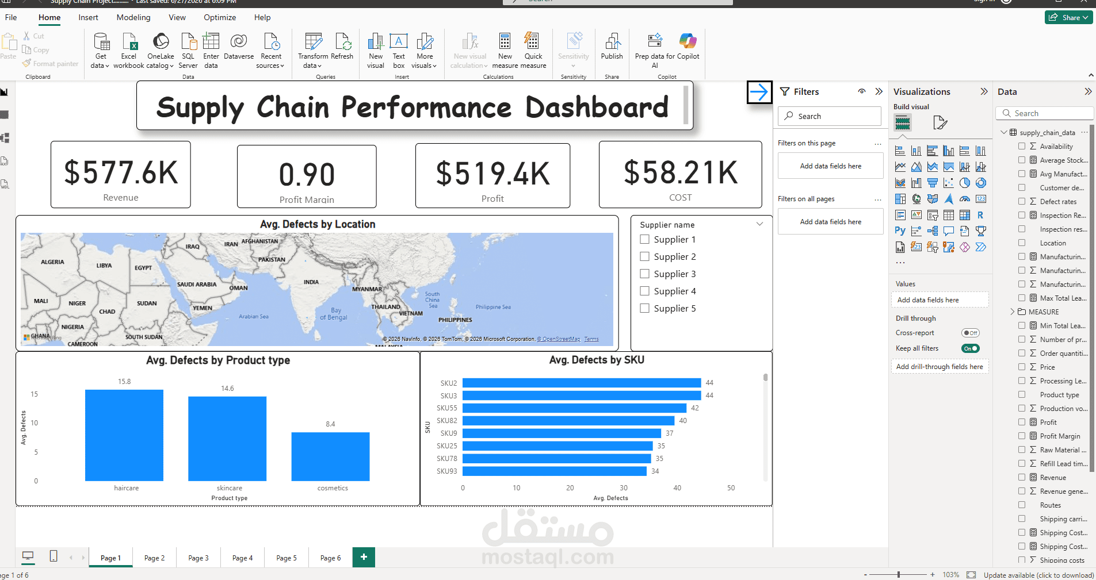Open the Share dropdown button

point(1068,17)
